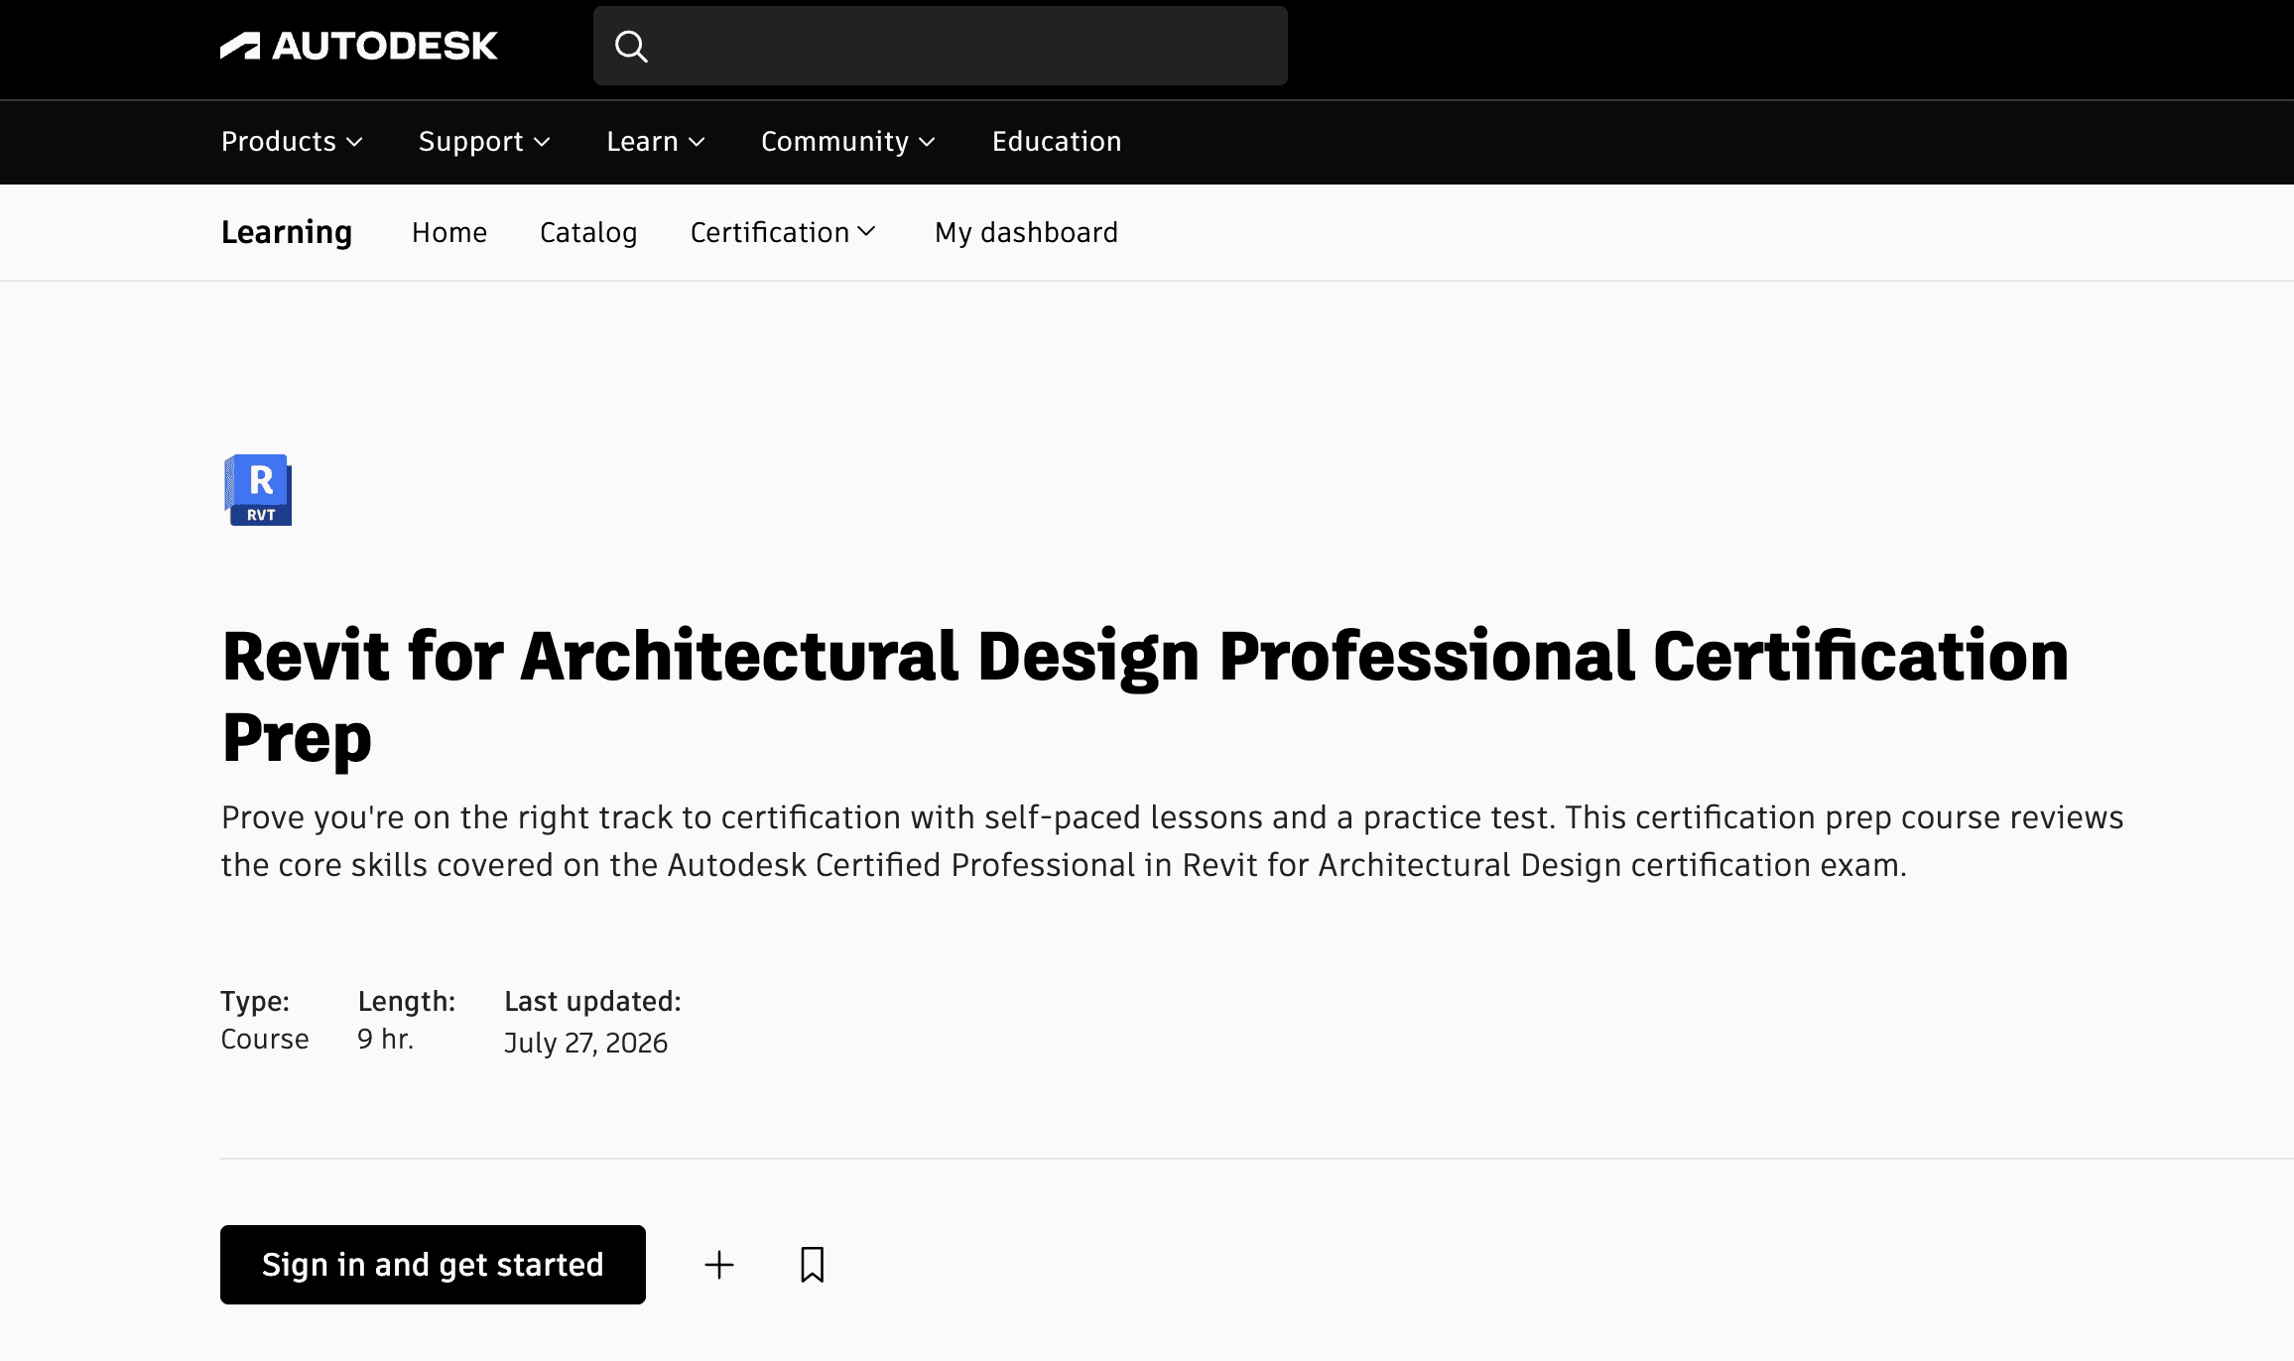This screenshot has width=2294, height=1361.
Task: Bookmark this course with the bookmark icon
Action: pyautogui.click(x=813, y=1265)
